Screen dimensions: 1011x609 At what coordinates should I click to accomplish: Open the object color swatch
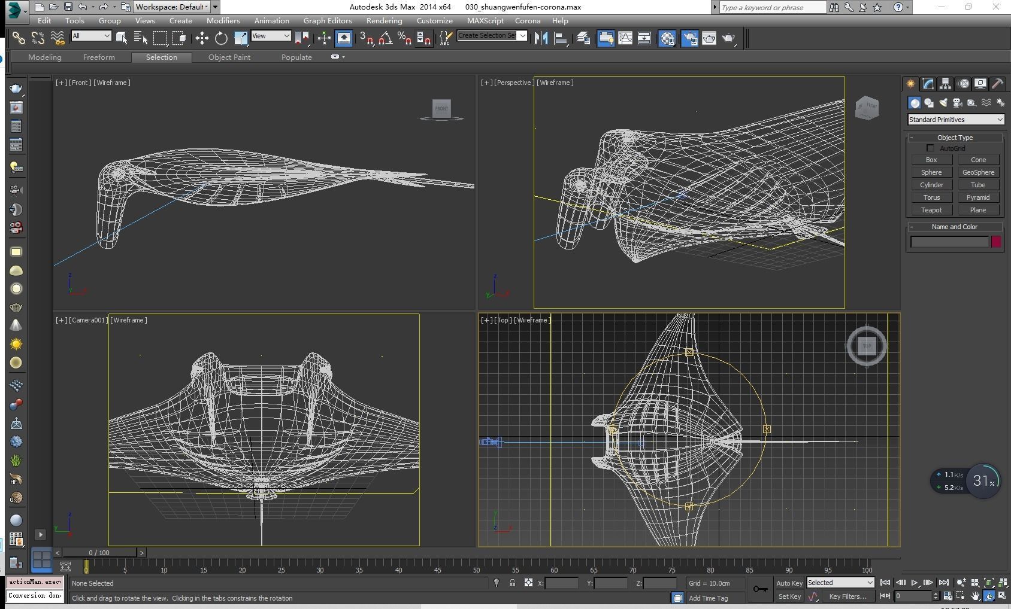pos(996,242)
